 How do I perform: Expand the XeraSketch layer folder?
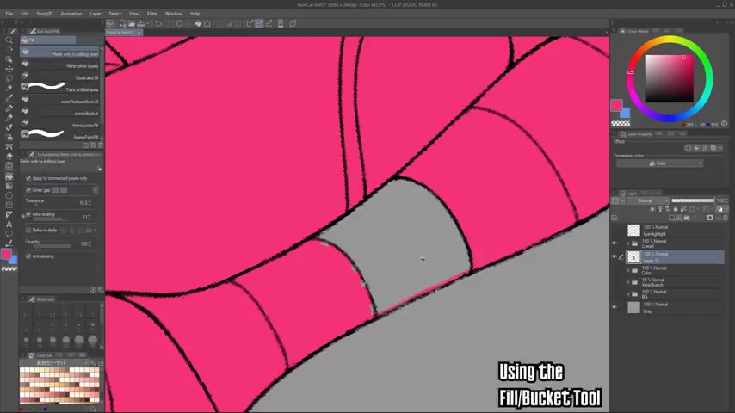[x=628, y=282]
